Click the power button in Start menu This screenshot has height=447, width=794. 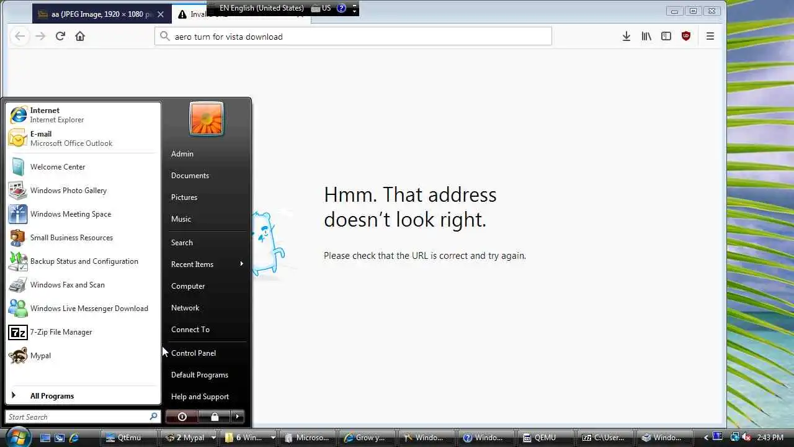[182, 417]
